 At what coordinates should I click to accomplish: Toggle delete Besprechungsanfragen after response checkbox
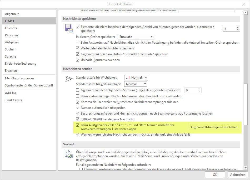[77, 114]
